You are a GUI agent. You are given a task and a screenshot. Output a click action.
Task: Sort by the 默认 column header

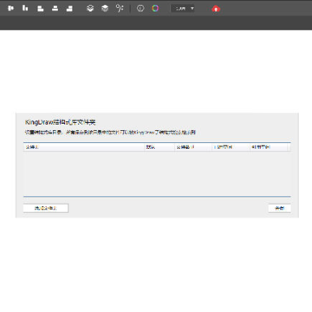point(159,147)
